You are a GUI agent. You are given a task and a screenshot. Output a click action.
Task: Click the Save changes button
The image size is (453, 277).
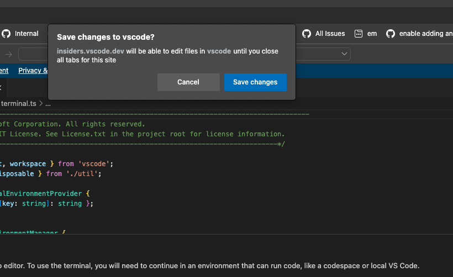coord(255,82)
